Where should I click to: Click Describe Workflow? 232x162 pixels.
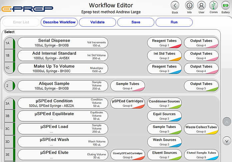[59, 22]
